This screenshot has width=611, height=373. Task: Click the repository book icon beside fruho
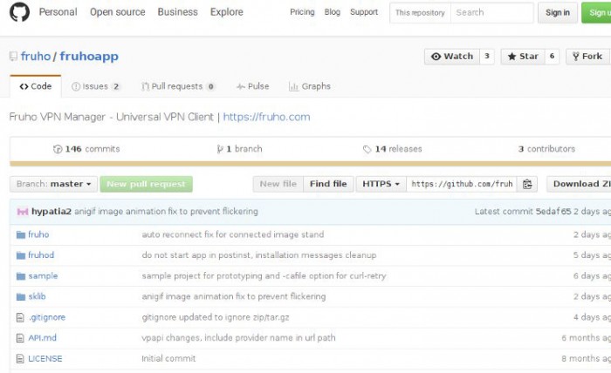tap(13, 57)
